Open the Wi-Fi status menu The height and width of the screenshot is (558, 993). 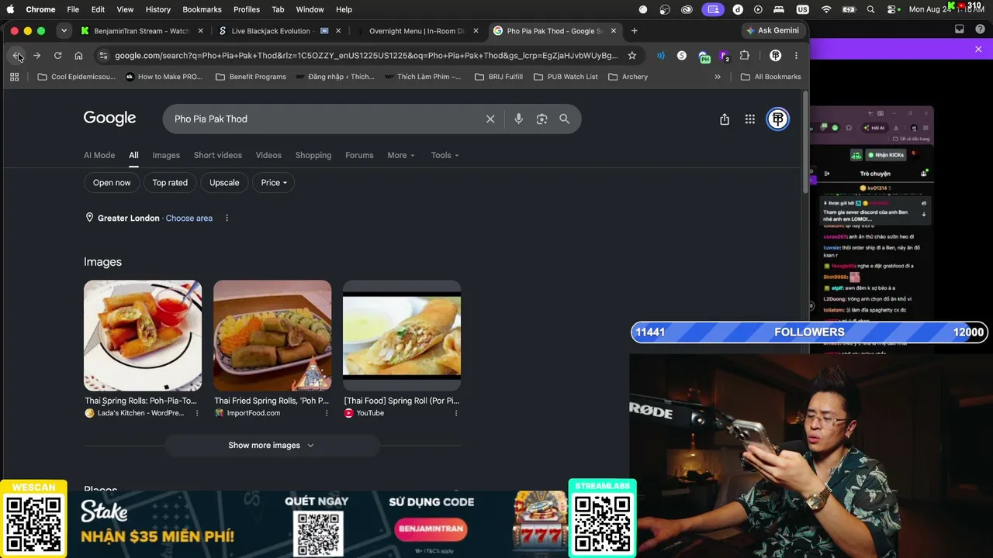(826, 9)
